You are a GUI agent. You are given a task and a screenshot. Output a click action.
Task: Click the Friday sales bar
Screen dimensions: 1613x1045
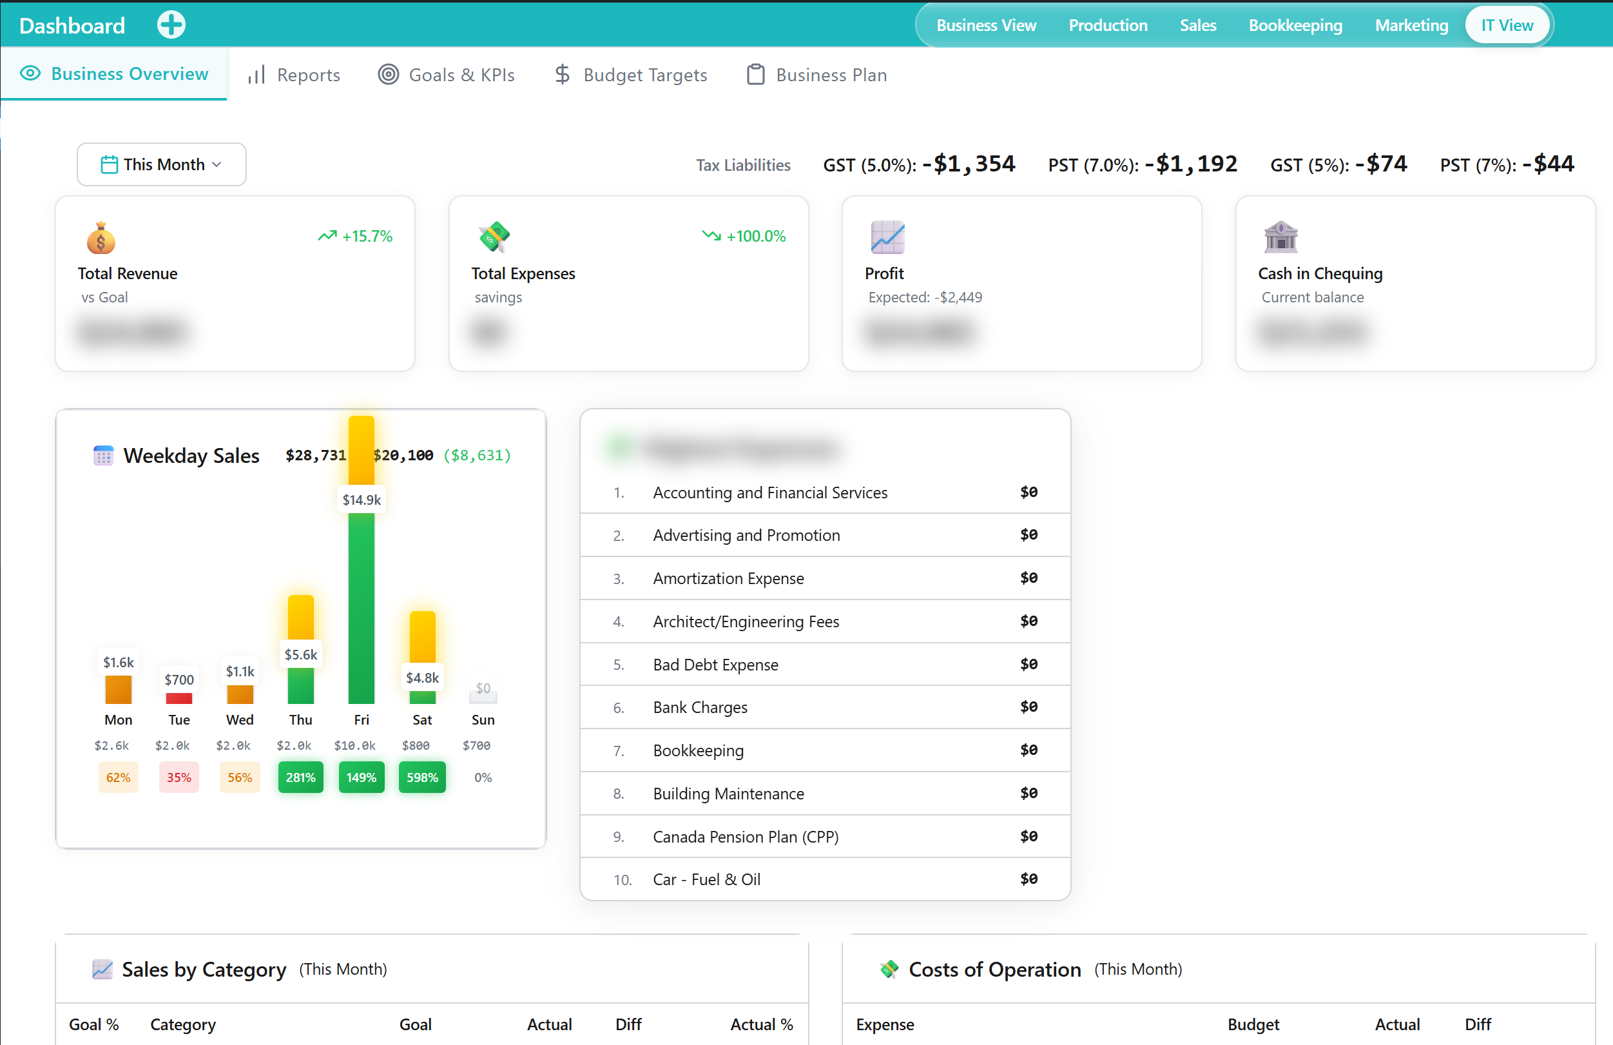click(362, 560)
